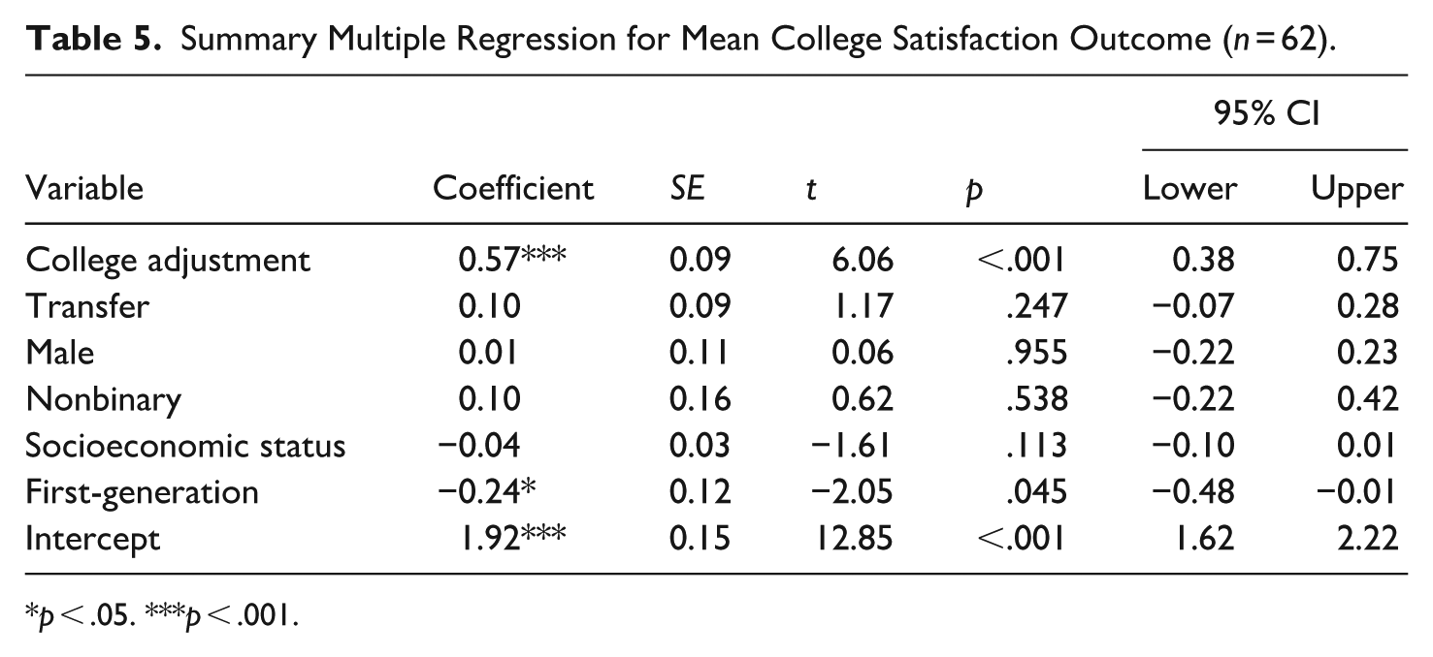Viewport: 1433px width, 657px height.
Task: Select the −0.24* coefficient value
Action: tap(487, 491)
